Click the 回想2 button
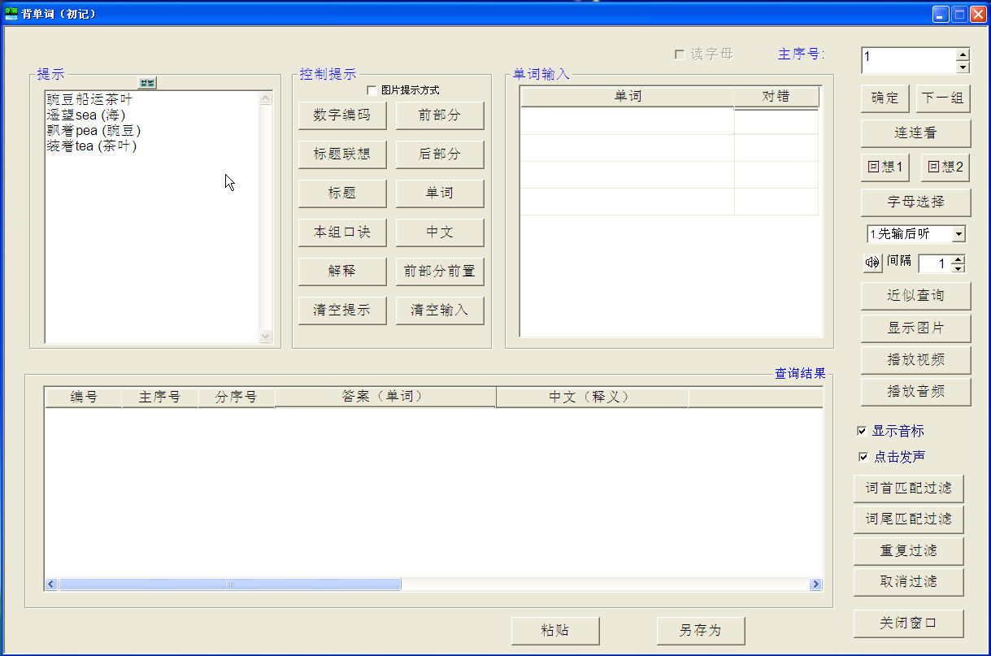The width and height of the screenshot is (991, 656). click(945, 167)
